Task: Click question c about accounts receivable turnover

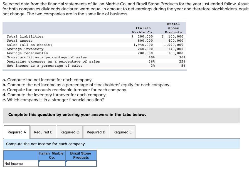Action: 65,90
